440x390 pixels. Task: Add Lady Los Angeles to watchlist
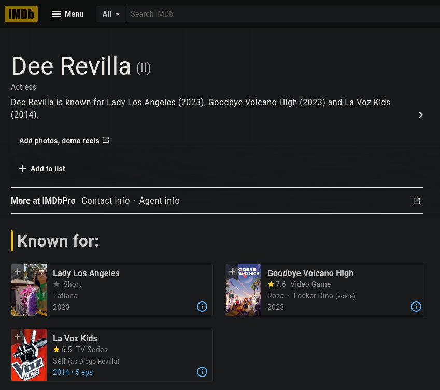[x=18, y=271]
